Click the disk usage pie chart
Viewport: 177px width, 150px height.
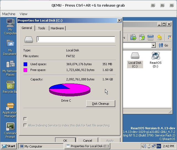click(x=70, y=90)
